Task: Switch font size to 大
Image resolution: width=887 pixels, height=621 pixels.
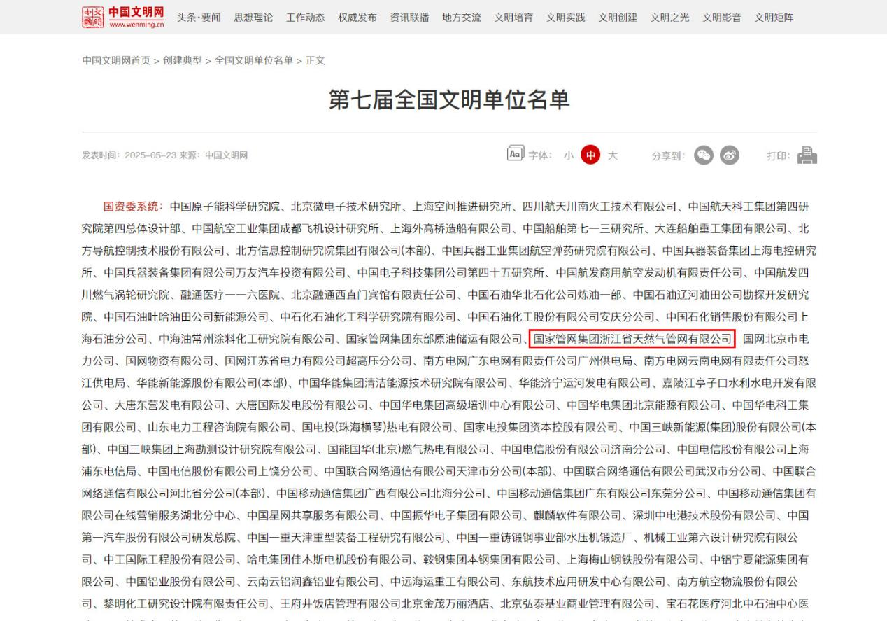Action: [x=613, y=155]
